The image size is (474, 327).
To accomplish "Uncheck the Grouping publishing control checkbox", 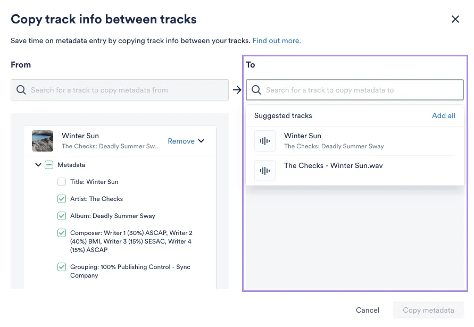I will pos(62,267).
